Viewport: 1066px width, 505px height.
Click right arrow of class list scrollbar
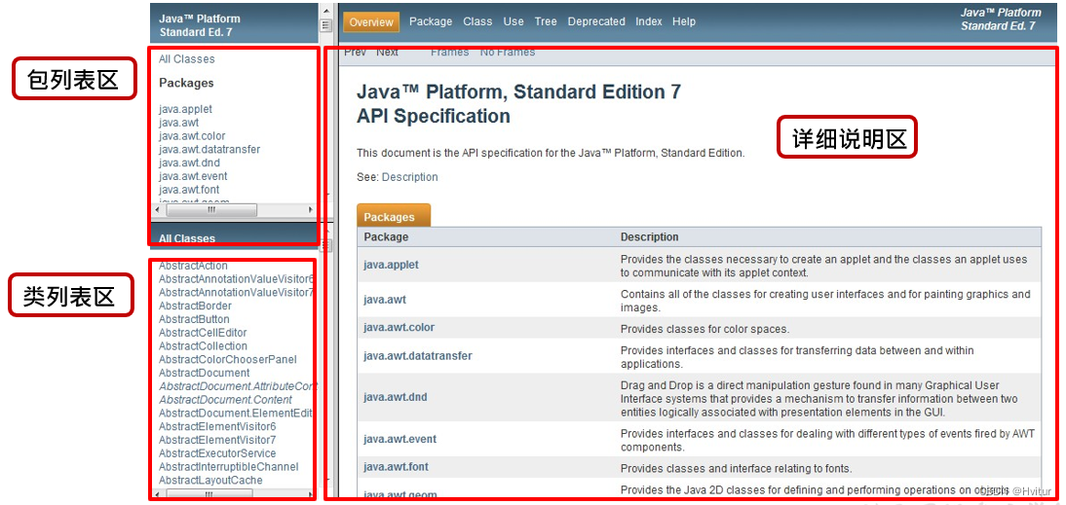click(312, 495)
